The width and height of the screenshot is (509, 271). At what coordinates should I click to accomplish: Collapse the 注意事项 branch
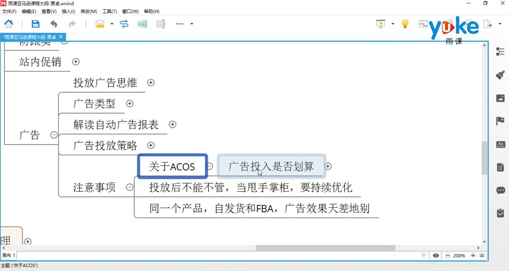130,187
